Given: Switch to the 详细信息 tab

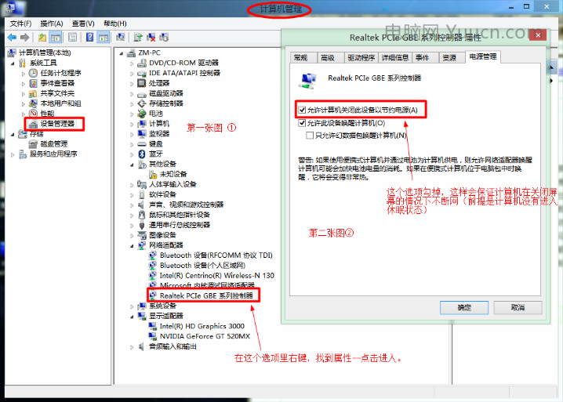Looking at the screenshot, I should point(395,57).
